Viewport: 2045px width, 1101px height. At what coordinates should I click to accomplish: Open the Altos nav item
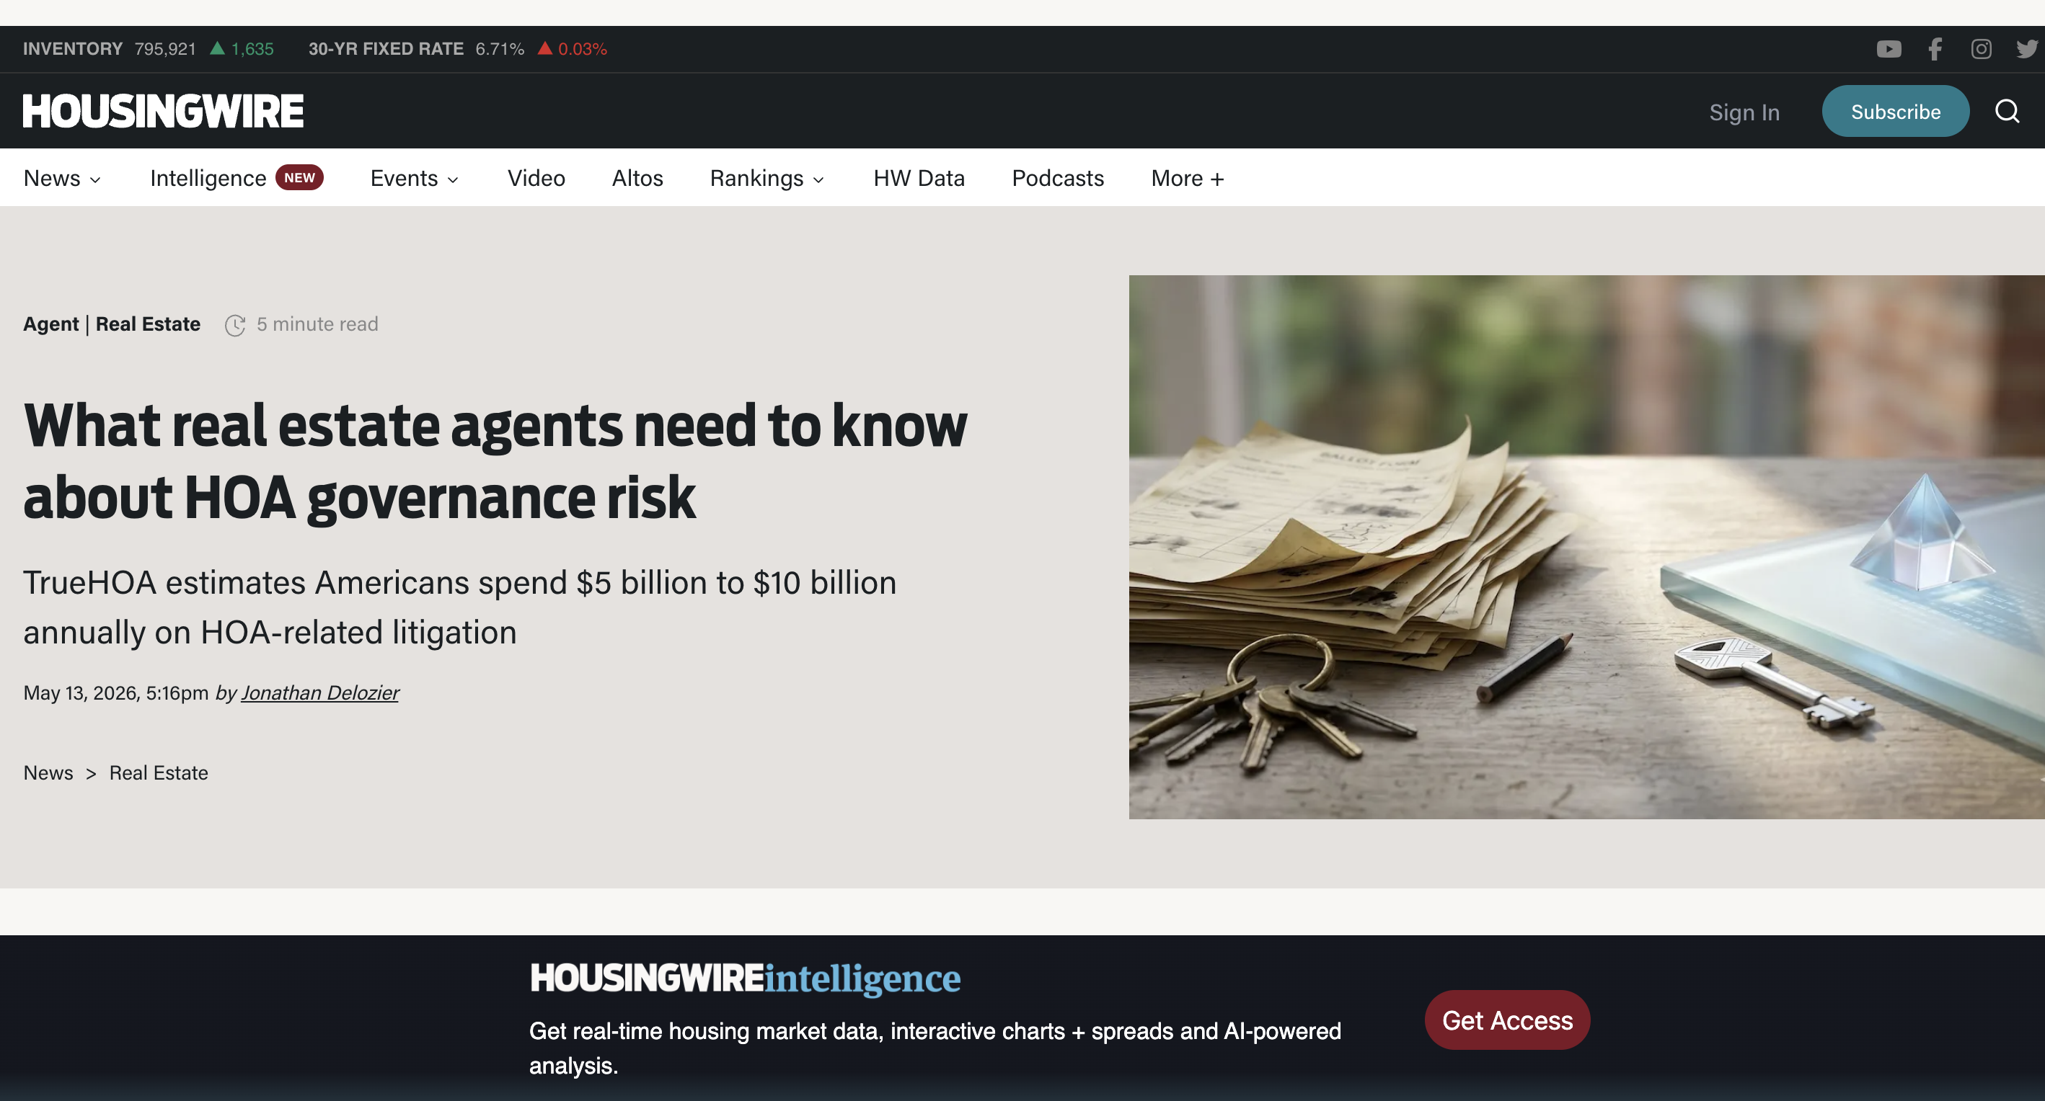coord(637,179)
